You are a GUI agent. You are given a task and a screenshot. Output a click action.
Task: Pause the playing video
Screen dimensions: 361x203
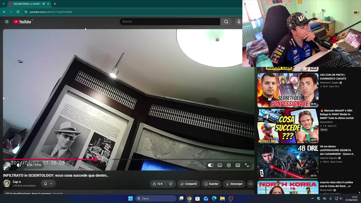9,165
